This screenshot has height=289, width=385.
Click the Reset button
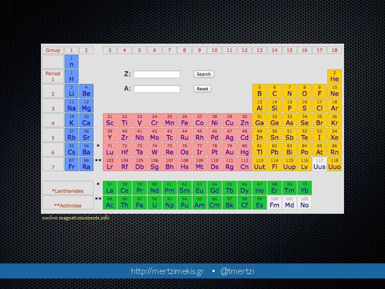[202, 89]
